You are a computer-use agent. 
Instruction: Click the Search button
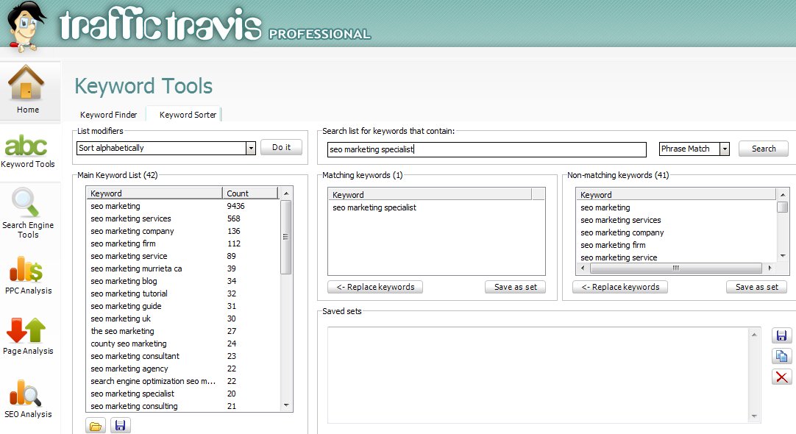tap(763, 149)
